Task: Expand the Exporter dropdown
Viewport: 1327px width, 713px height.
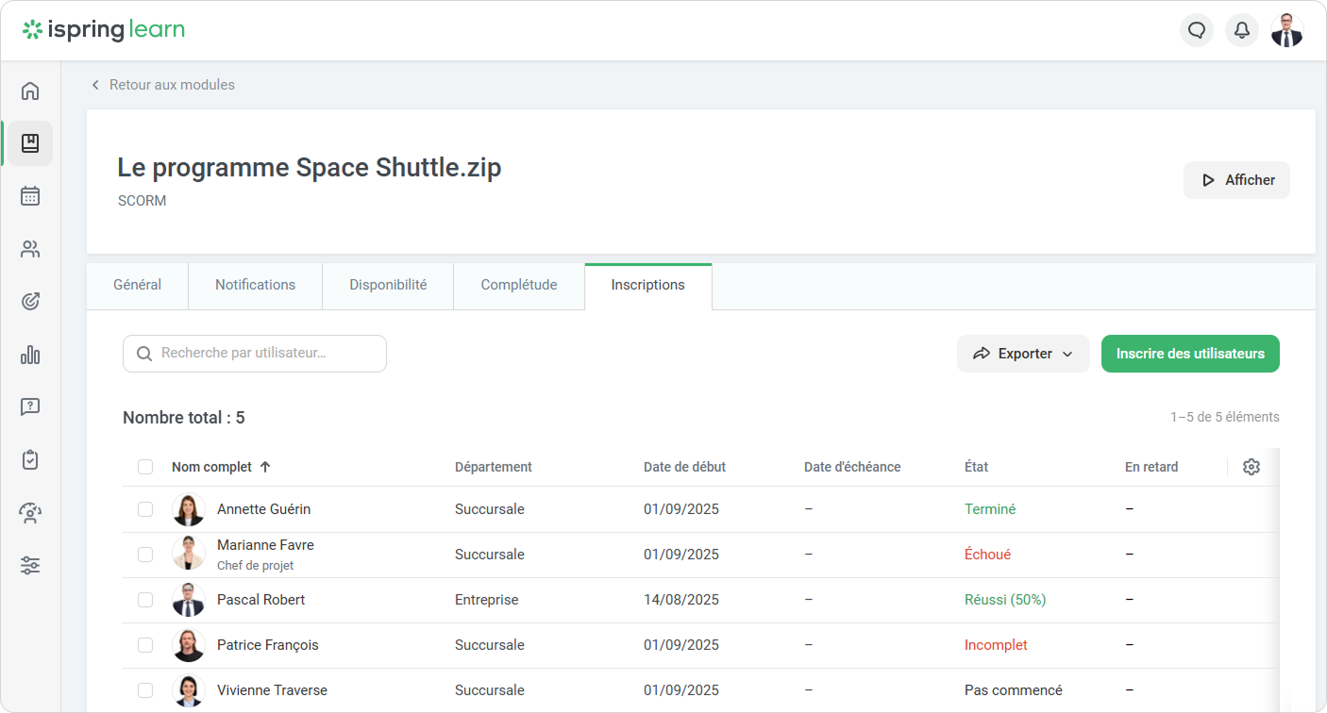Action: [1023, 354]
